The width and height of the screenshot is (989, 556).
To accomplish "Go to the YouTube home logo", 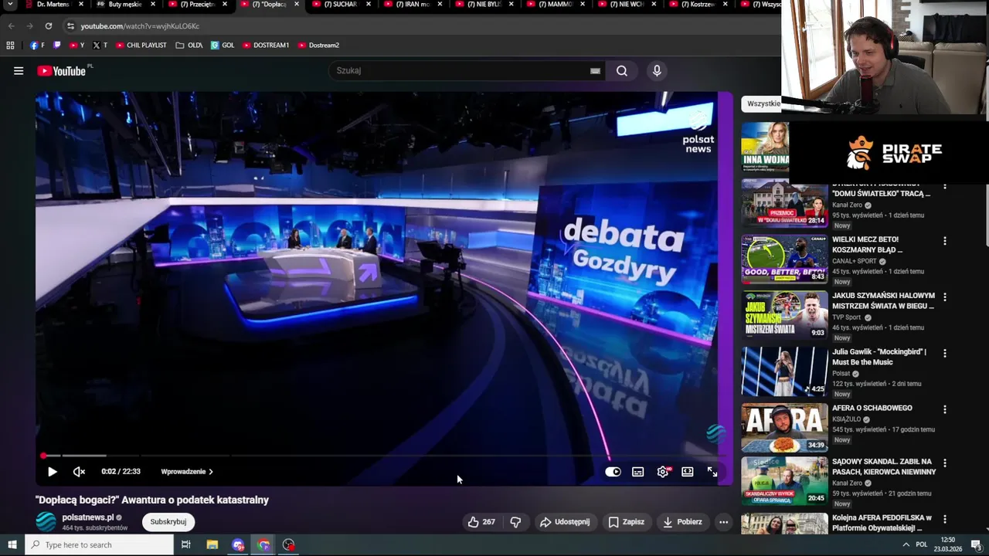I will (x=62, y=71).
